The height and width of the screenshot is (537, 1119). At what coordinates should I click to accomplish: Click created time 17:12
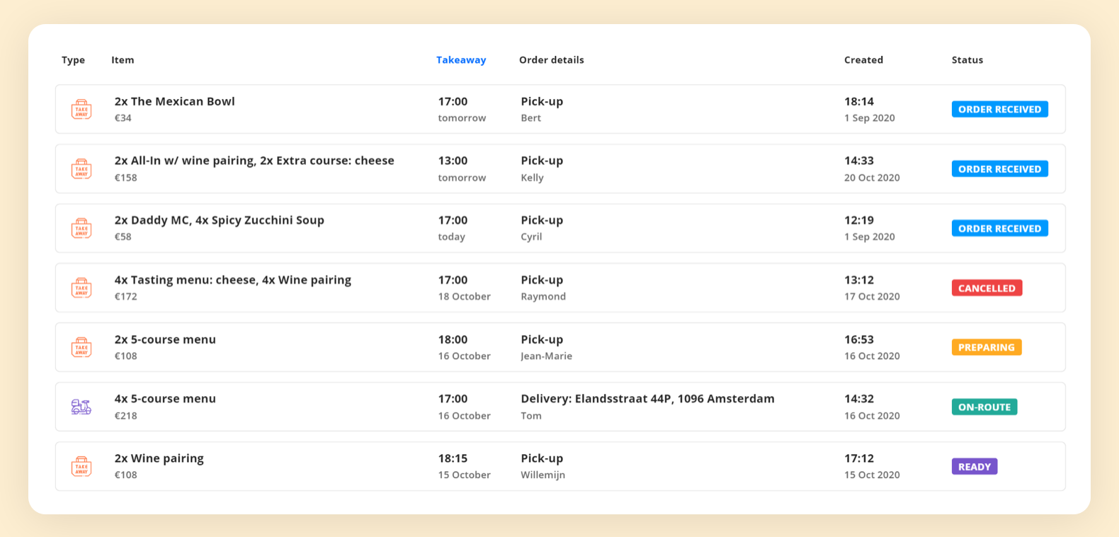(x=859, y=458)
